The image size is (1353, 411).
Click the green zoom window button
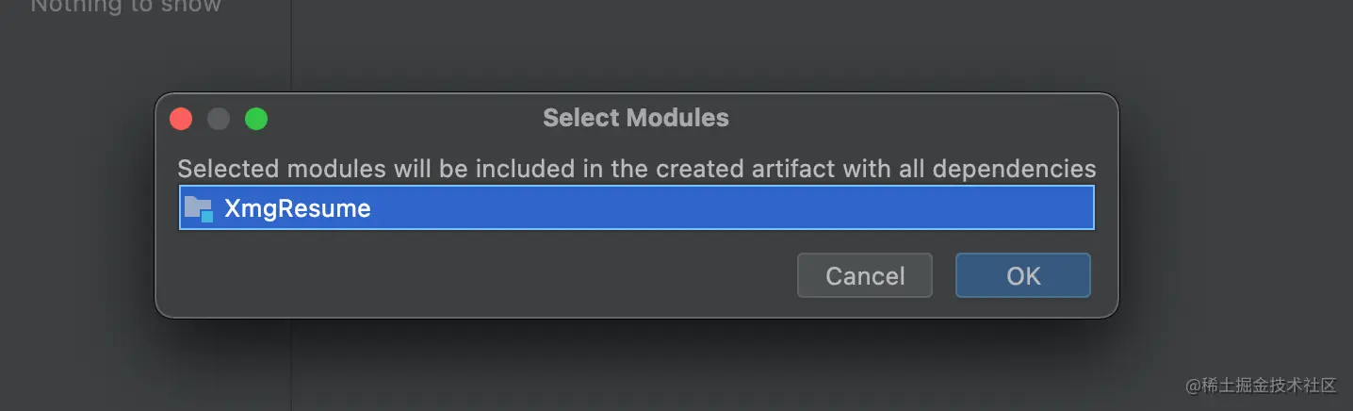pos(256,119)
